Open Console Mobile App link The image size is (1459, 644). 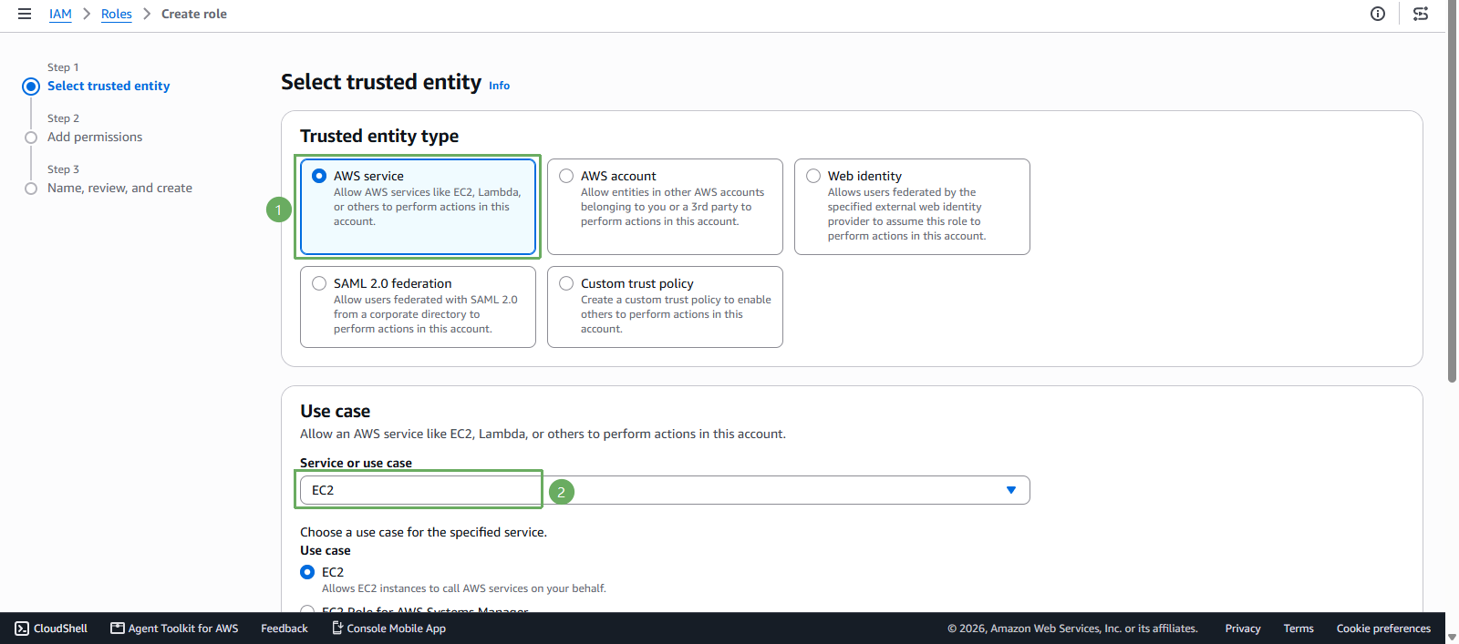pyautogui.click(x=388, y=629)
